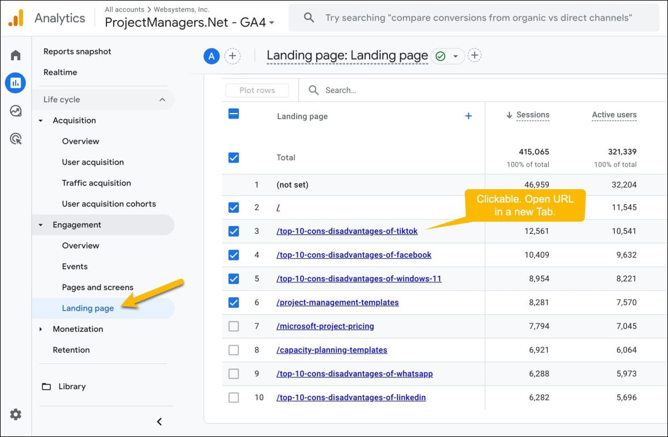The image size is (668, 437).
Task: Click the Google Analytics logo
Action: pos(16,18)
